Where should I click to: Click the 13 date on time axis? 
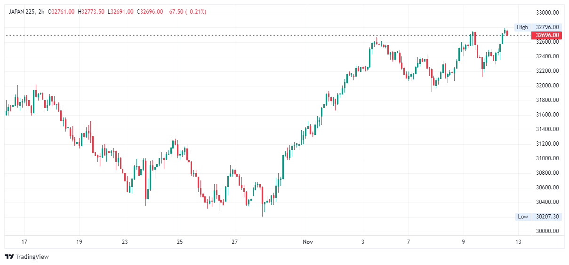pos(518,242)
